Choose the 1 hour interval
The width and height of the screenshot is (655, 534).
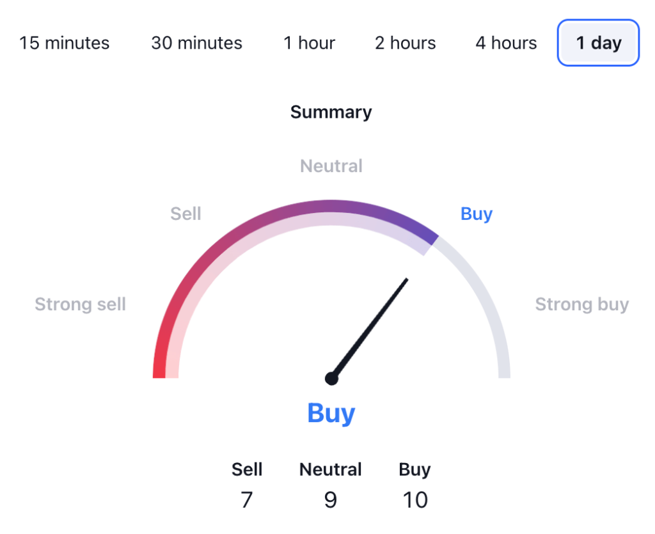(x=310, y=43)
